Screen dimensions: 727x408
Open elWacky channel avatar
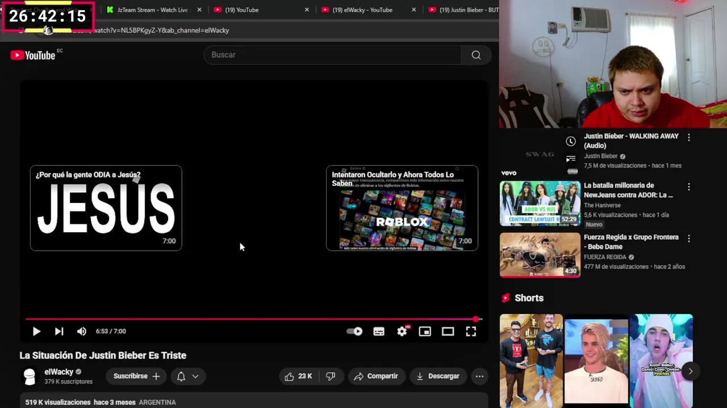(x=30, y=376)
